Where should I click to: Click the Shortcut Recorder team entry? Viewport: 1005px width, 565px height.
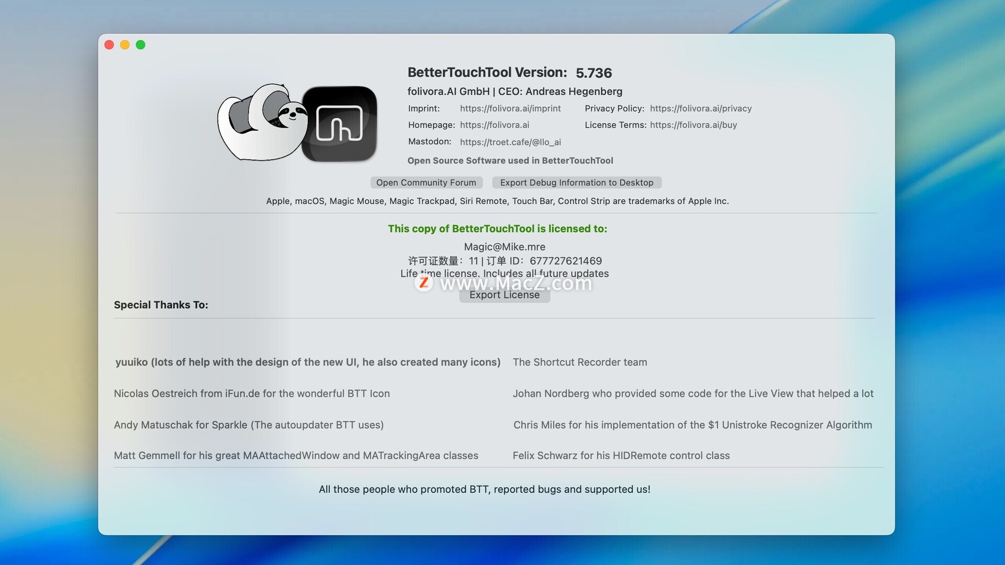click(x=579, y=362)
